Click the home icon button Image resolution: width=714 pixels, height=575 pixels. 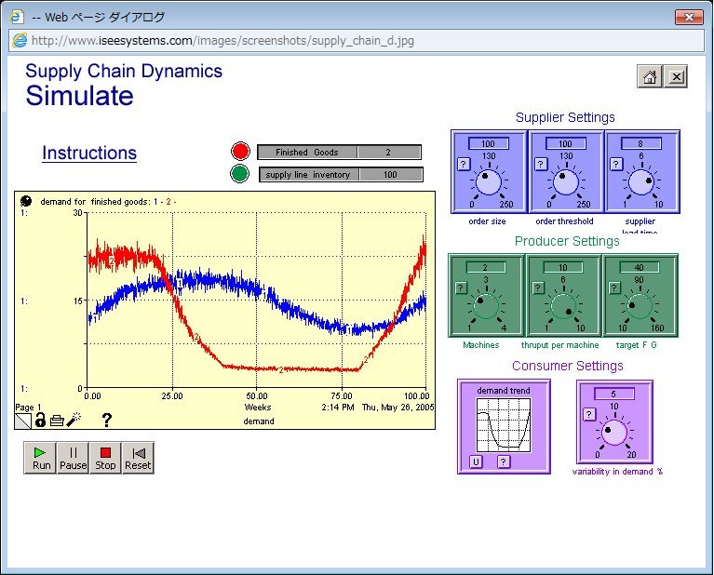[650, 77]
